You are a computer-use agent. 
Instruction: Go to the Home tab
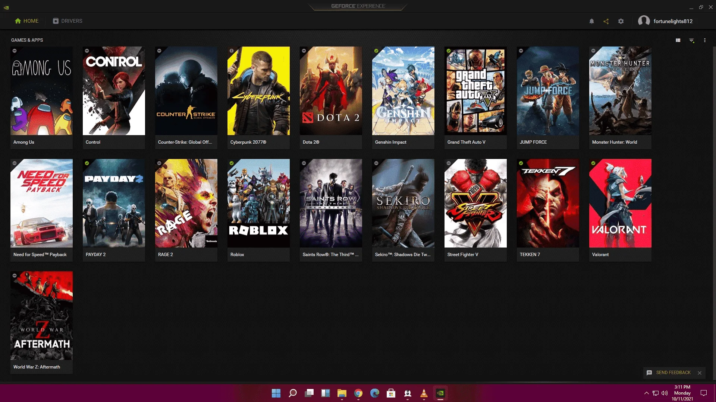27,21
